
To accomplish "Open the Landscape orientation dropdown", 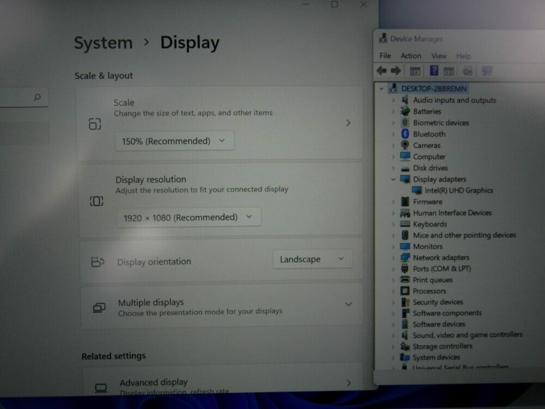I will pyautogui.click(x=312, y=259).
